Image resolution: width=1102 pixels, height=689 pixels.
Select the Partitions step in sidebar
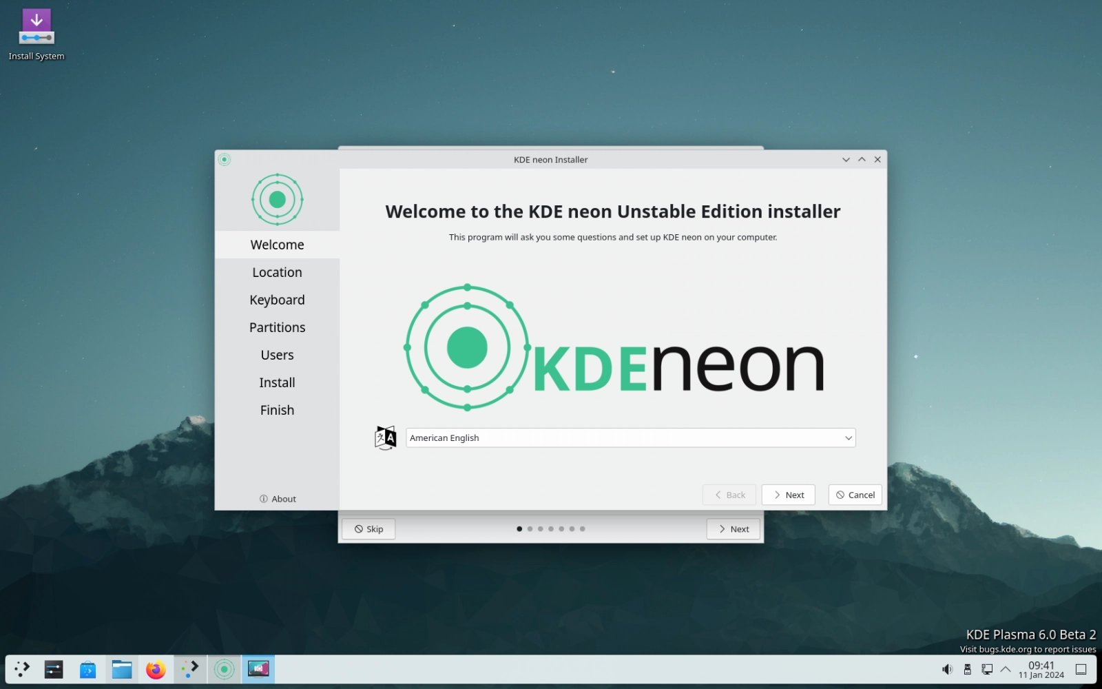pos(277,327)
